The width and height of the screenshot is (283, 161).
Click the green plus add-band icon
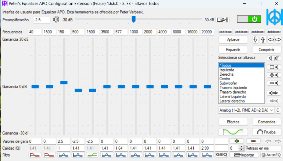[236, 141]
